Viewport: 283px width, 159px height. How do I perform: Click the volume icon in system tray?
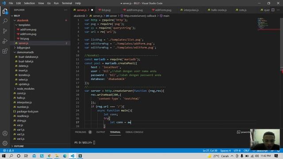257,156
